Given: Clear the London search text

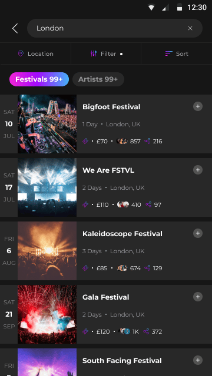Looking at the screenshot, I should 190,28.
